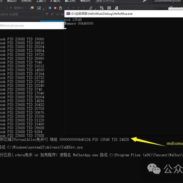This screenshot has height=183, width=183.
Task: Open the dropdown arrow beside Continue (继续)
Action: [x=26, y=8]
